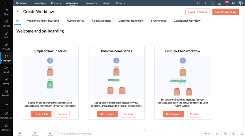
Task: Collapse the sidebar with the hamburger arrow
Action: tap(6, 3)
